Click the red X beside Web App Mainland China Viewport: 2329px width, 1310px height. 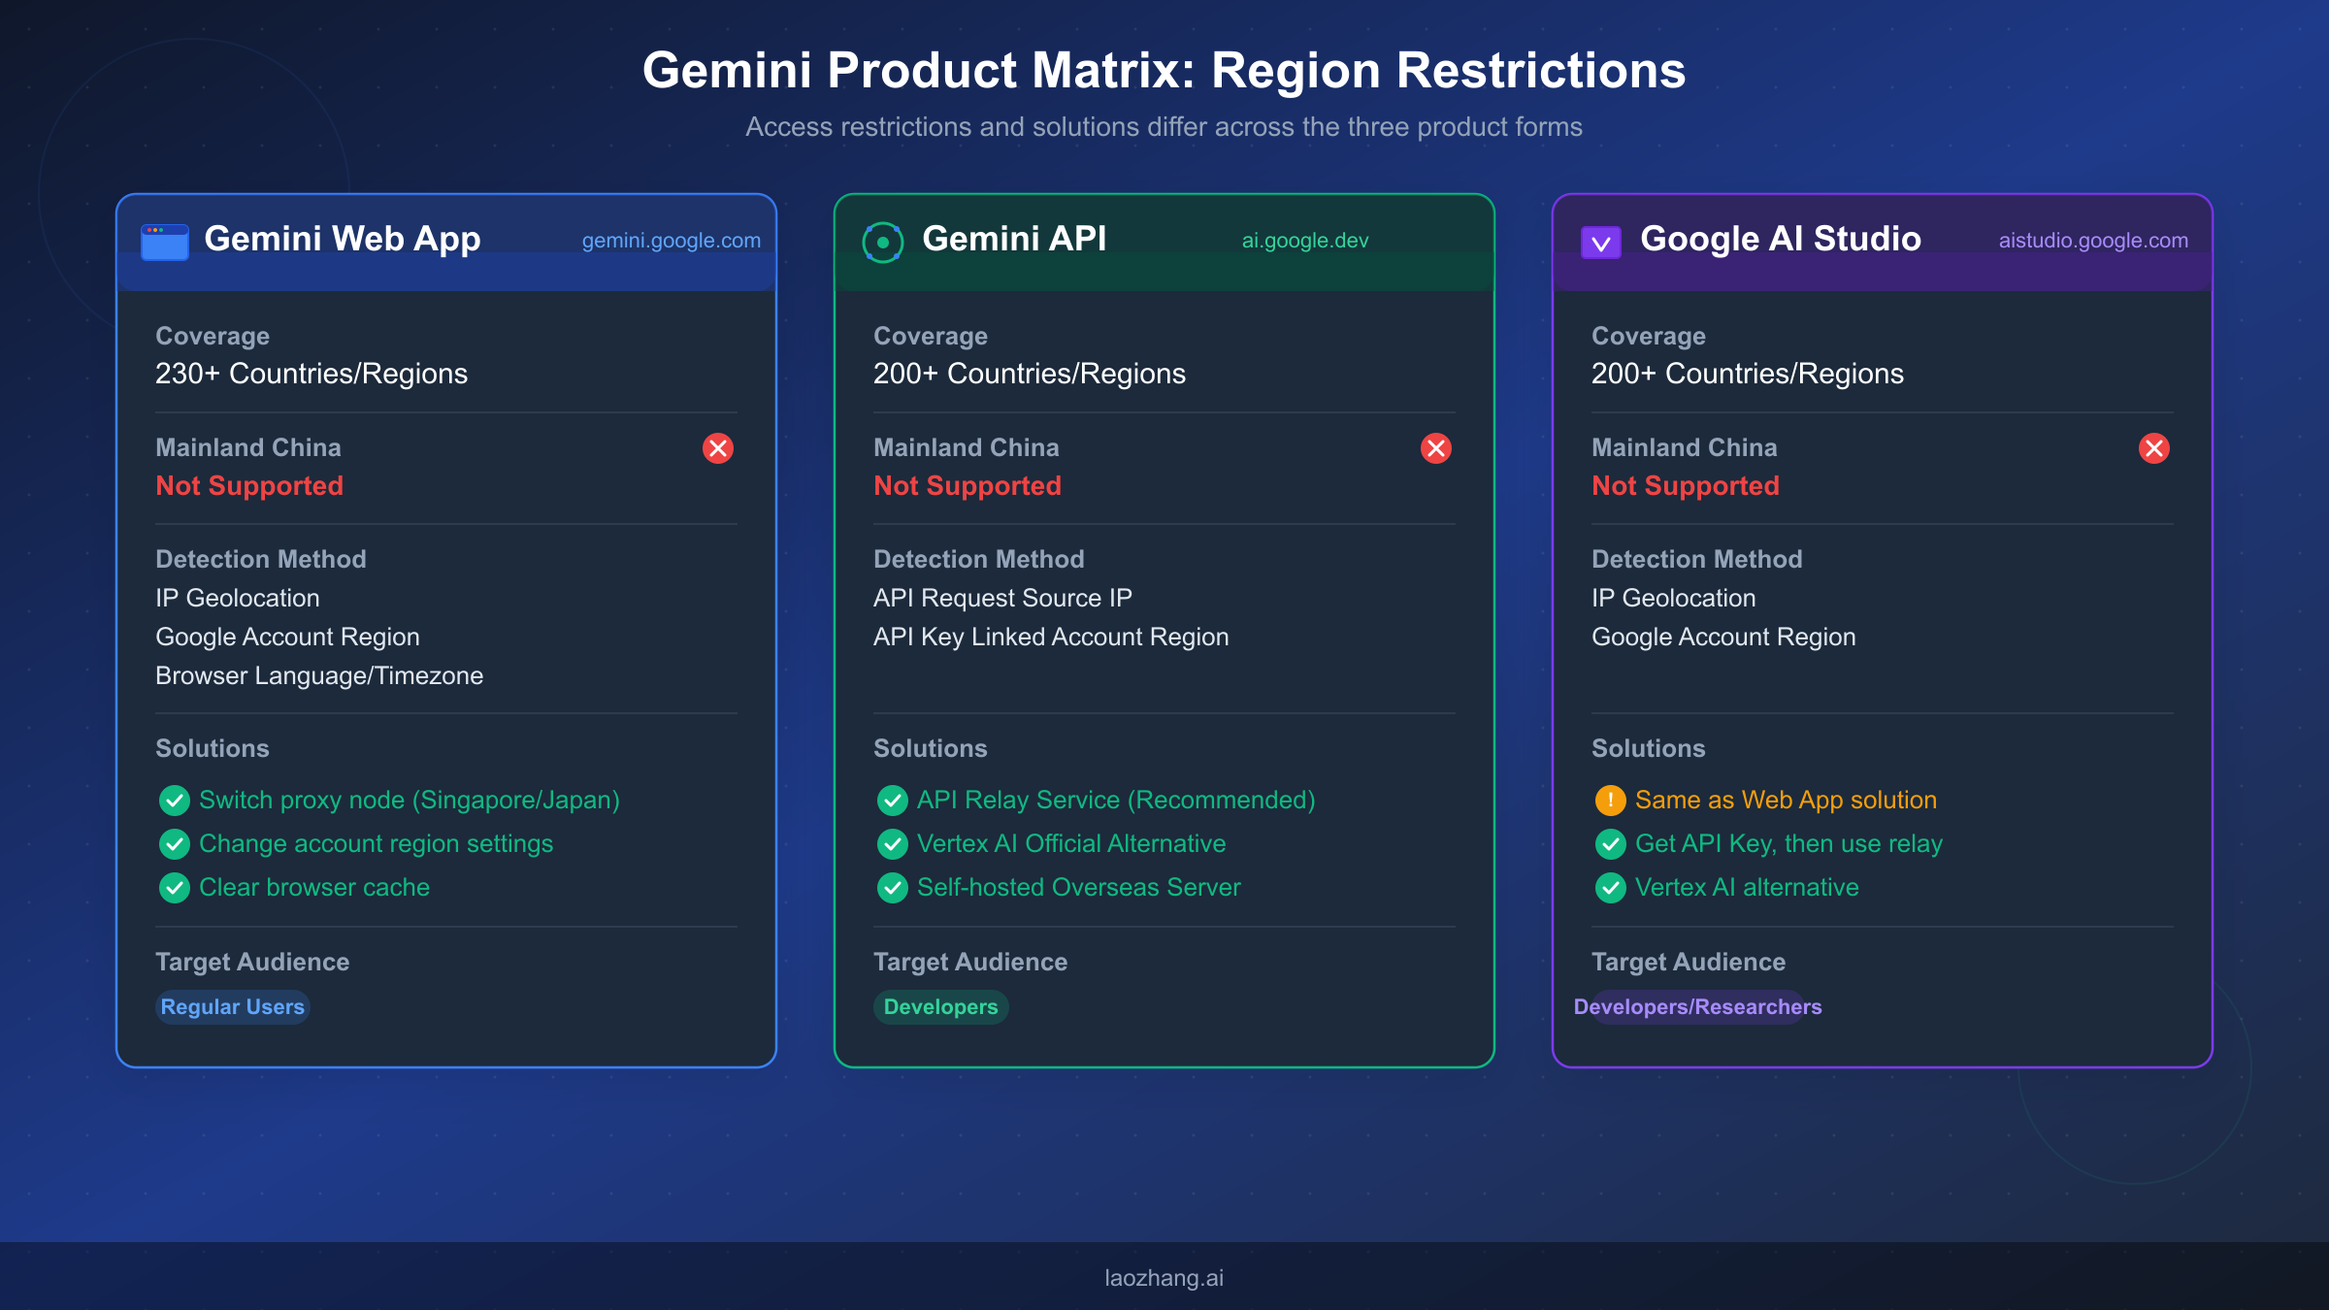pos(716,448)
